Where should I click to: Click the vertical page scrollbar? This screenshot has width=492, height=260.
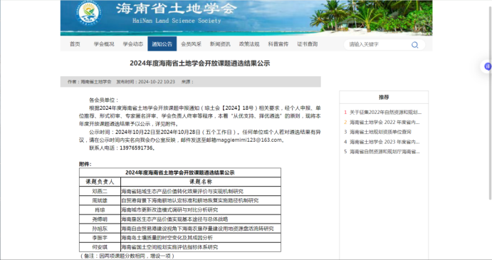click(x=490, y=103)
